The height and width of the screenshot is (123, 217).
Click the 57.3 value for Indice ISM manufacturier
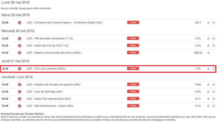click(x=198, y=99)
